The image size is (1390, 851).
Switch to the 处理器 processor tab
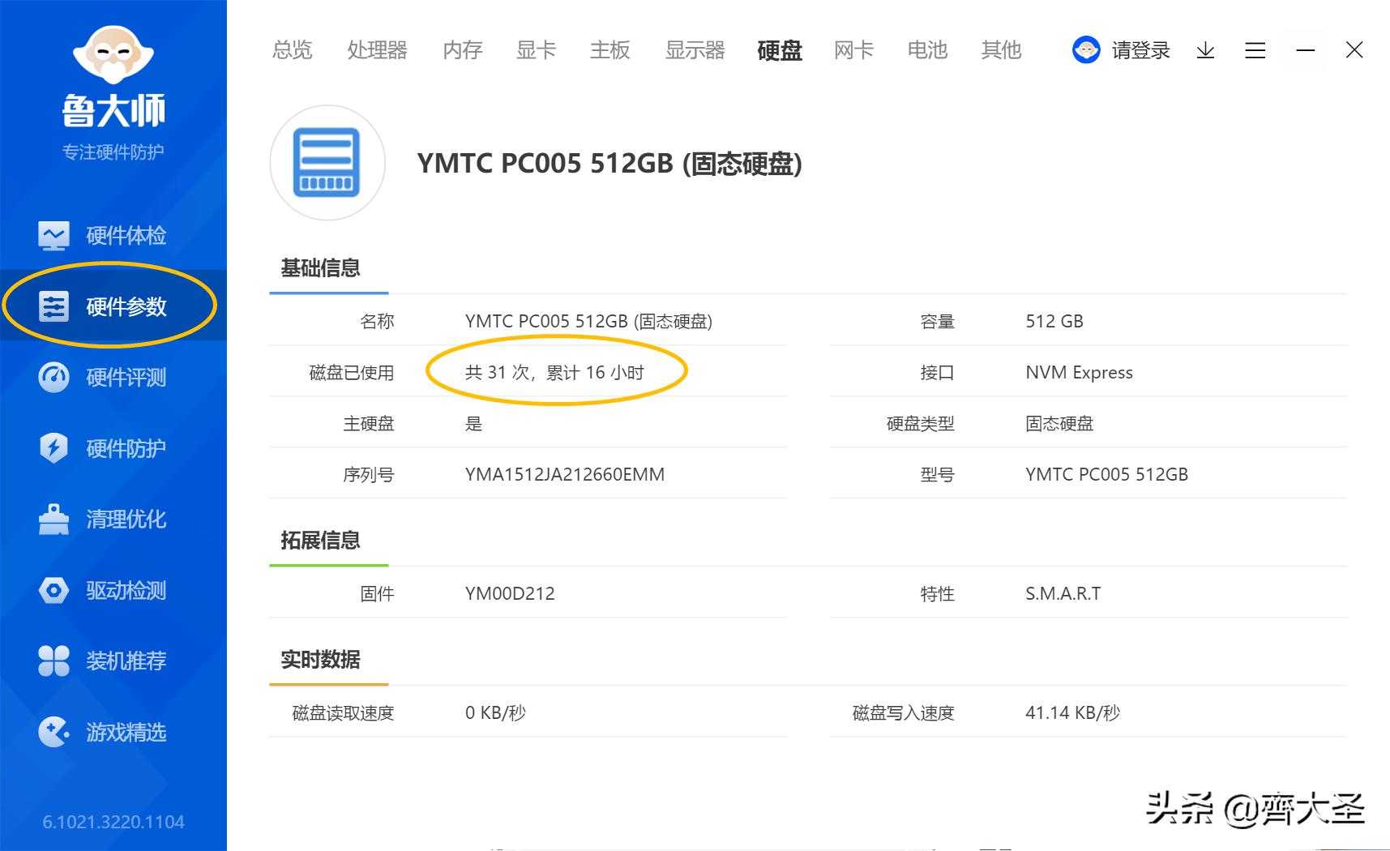[x=376, y=50]
